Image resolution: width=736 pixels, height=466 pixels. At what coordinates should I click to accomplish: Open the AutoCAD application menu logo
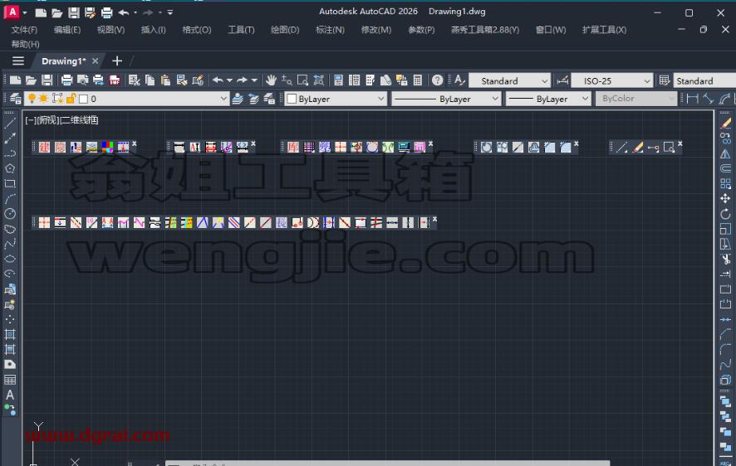click(x=12, y=12)
